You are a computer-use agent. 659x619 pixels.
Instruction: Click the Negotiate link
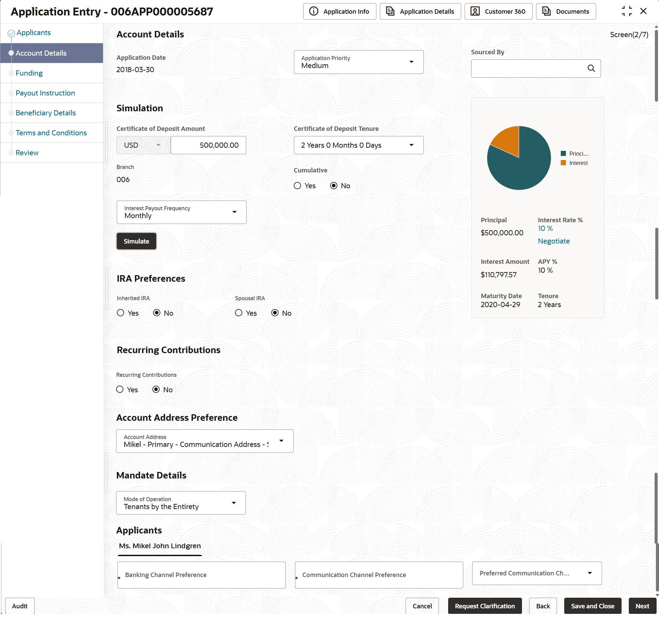pyautogui.click(x=554, y=241)
